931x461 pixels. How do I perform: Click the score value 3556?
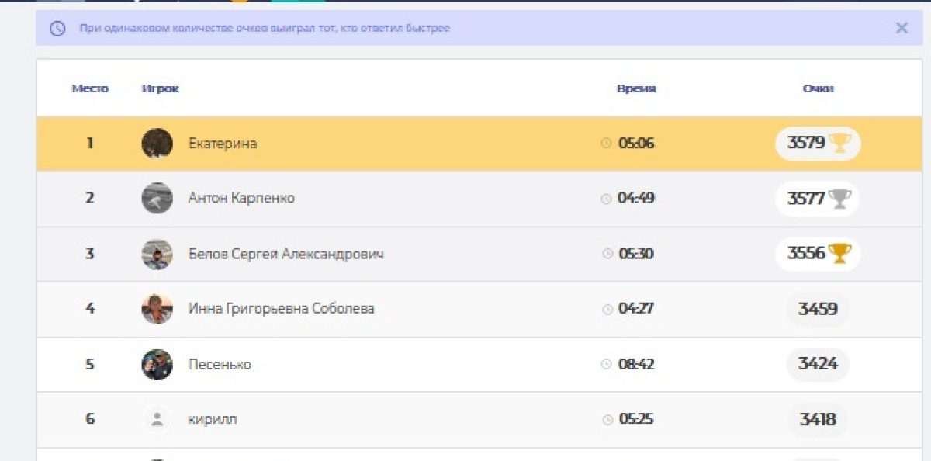pos(806,253)
